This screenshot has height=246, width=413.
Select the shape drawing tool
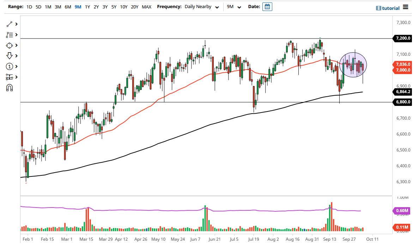10,45
